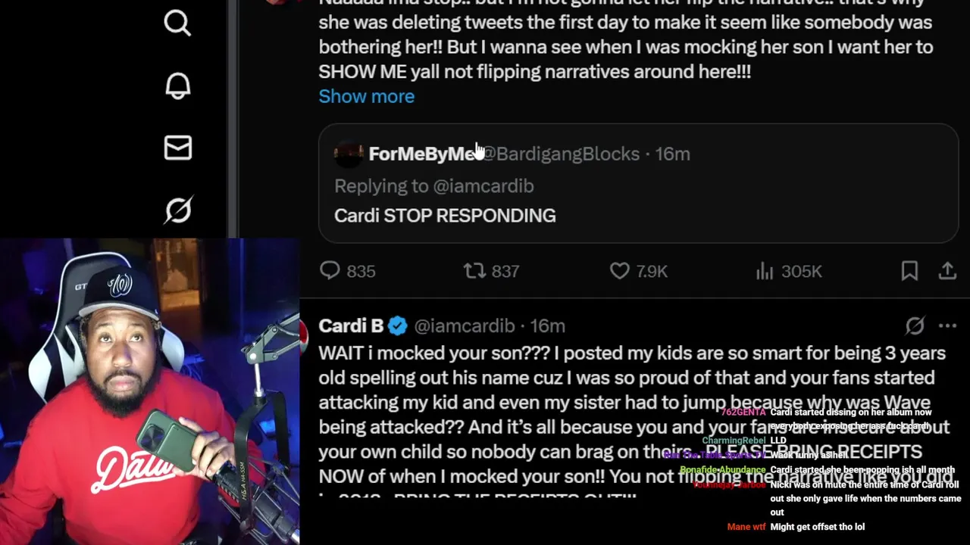Open Grok icon in the sidebar
The height and width of the screenshot is (545, 970).
click(x=177, y=210)
